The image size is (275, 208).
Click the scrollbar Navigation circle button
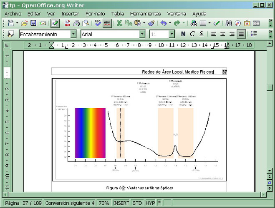click(x=270, y=183)
